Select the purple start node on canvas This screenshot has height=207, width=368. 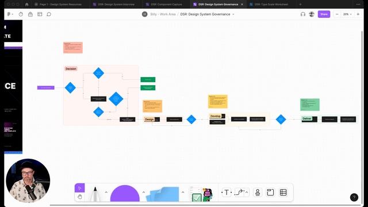click(46, 87)
